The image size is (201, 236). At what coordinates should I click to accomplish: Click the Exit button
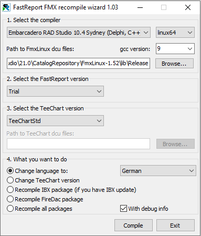click(x=175, y=225)
